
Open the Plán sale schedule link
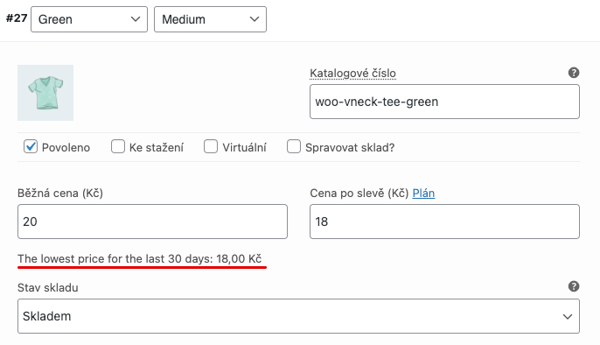click(x=423, y=193)
